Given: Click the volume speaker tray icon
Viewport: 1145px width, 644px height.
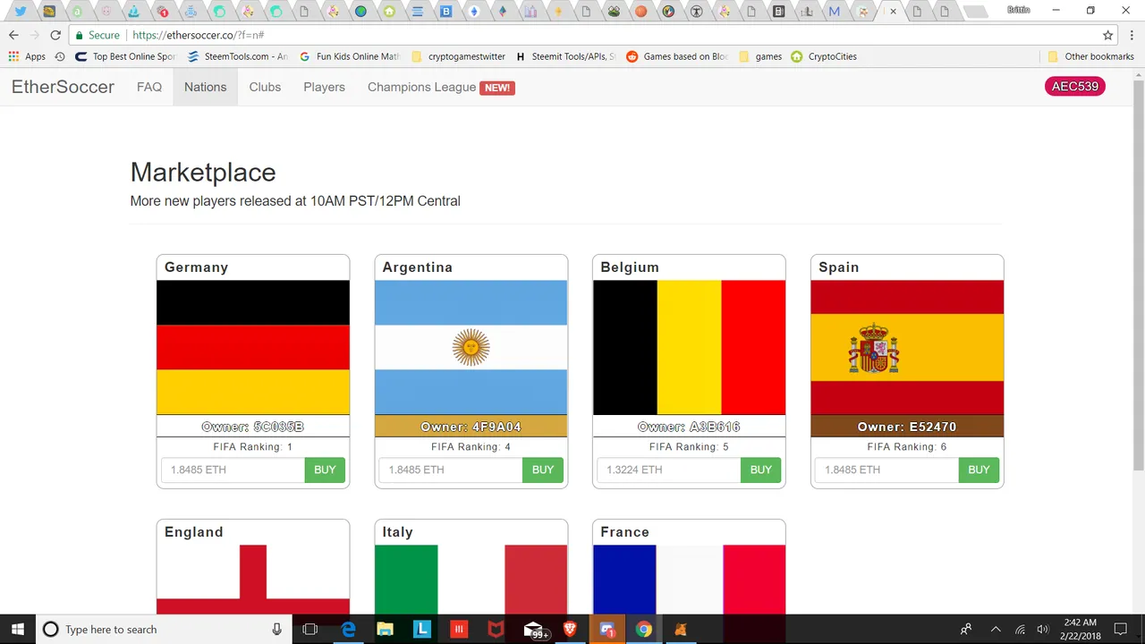Looking at the screenshot, I should point(1042,630).
